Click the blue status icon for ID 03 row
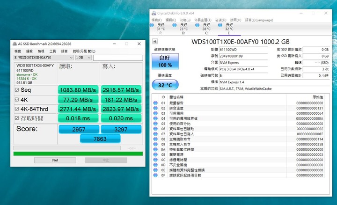Viewport: 337px width, 205px height. tap(155, 113)
